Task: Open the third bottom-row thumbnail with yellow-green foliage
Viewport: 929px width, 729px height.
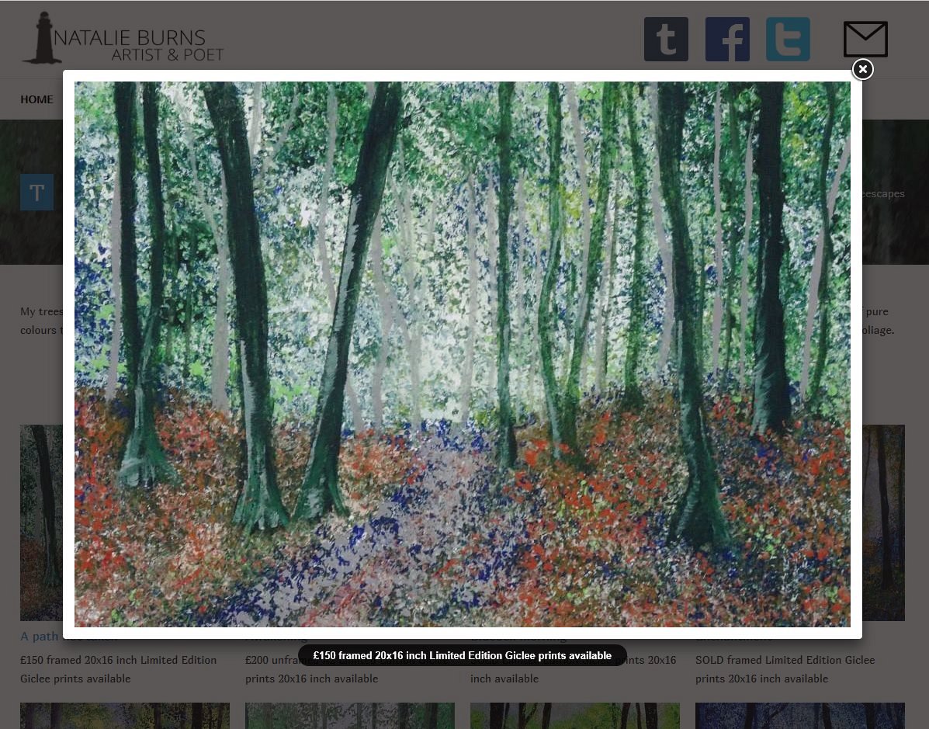Action: tap(574, 716)
